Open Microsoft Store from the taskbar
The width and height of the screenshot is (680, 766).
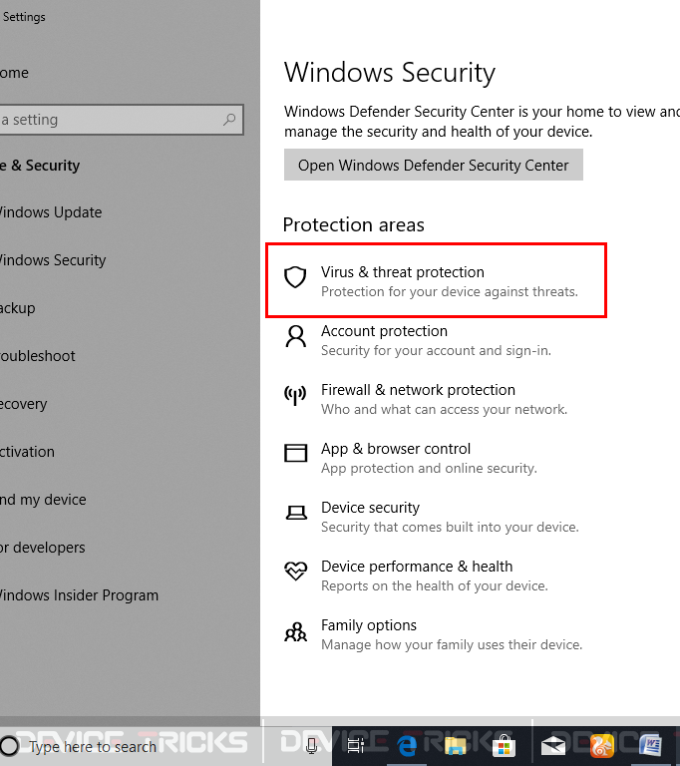(x=504, y=746)
